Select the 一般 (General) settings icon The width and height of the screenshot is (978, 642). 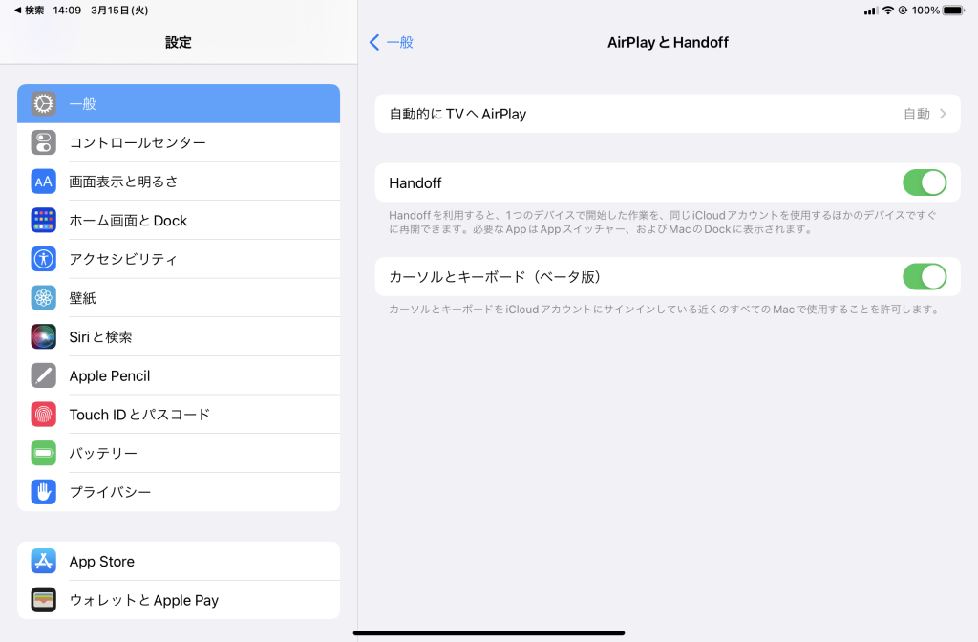42,103
